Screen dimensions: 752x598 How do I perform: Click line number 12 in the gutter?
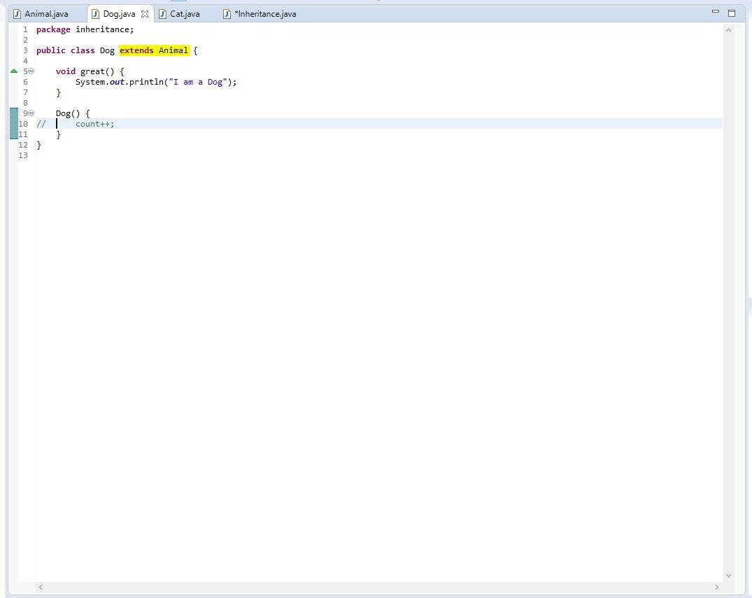tap(23, 145)
